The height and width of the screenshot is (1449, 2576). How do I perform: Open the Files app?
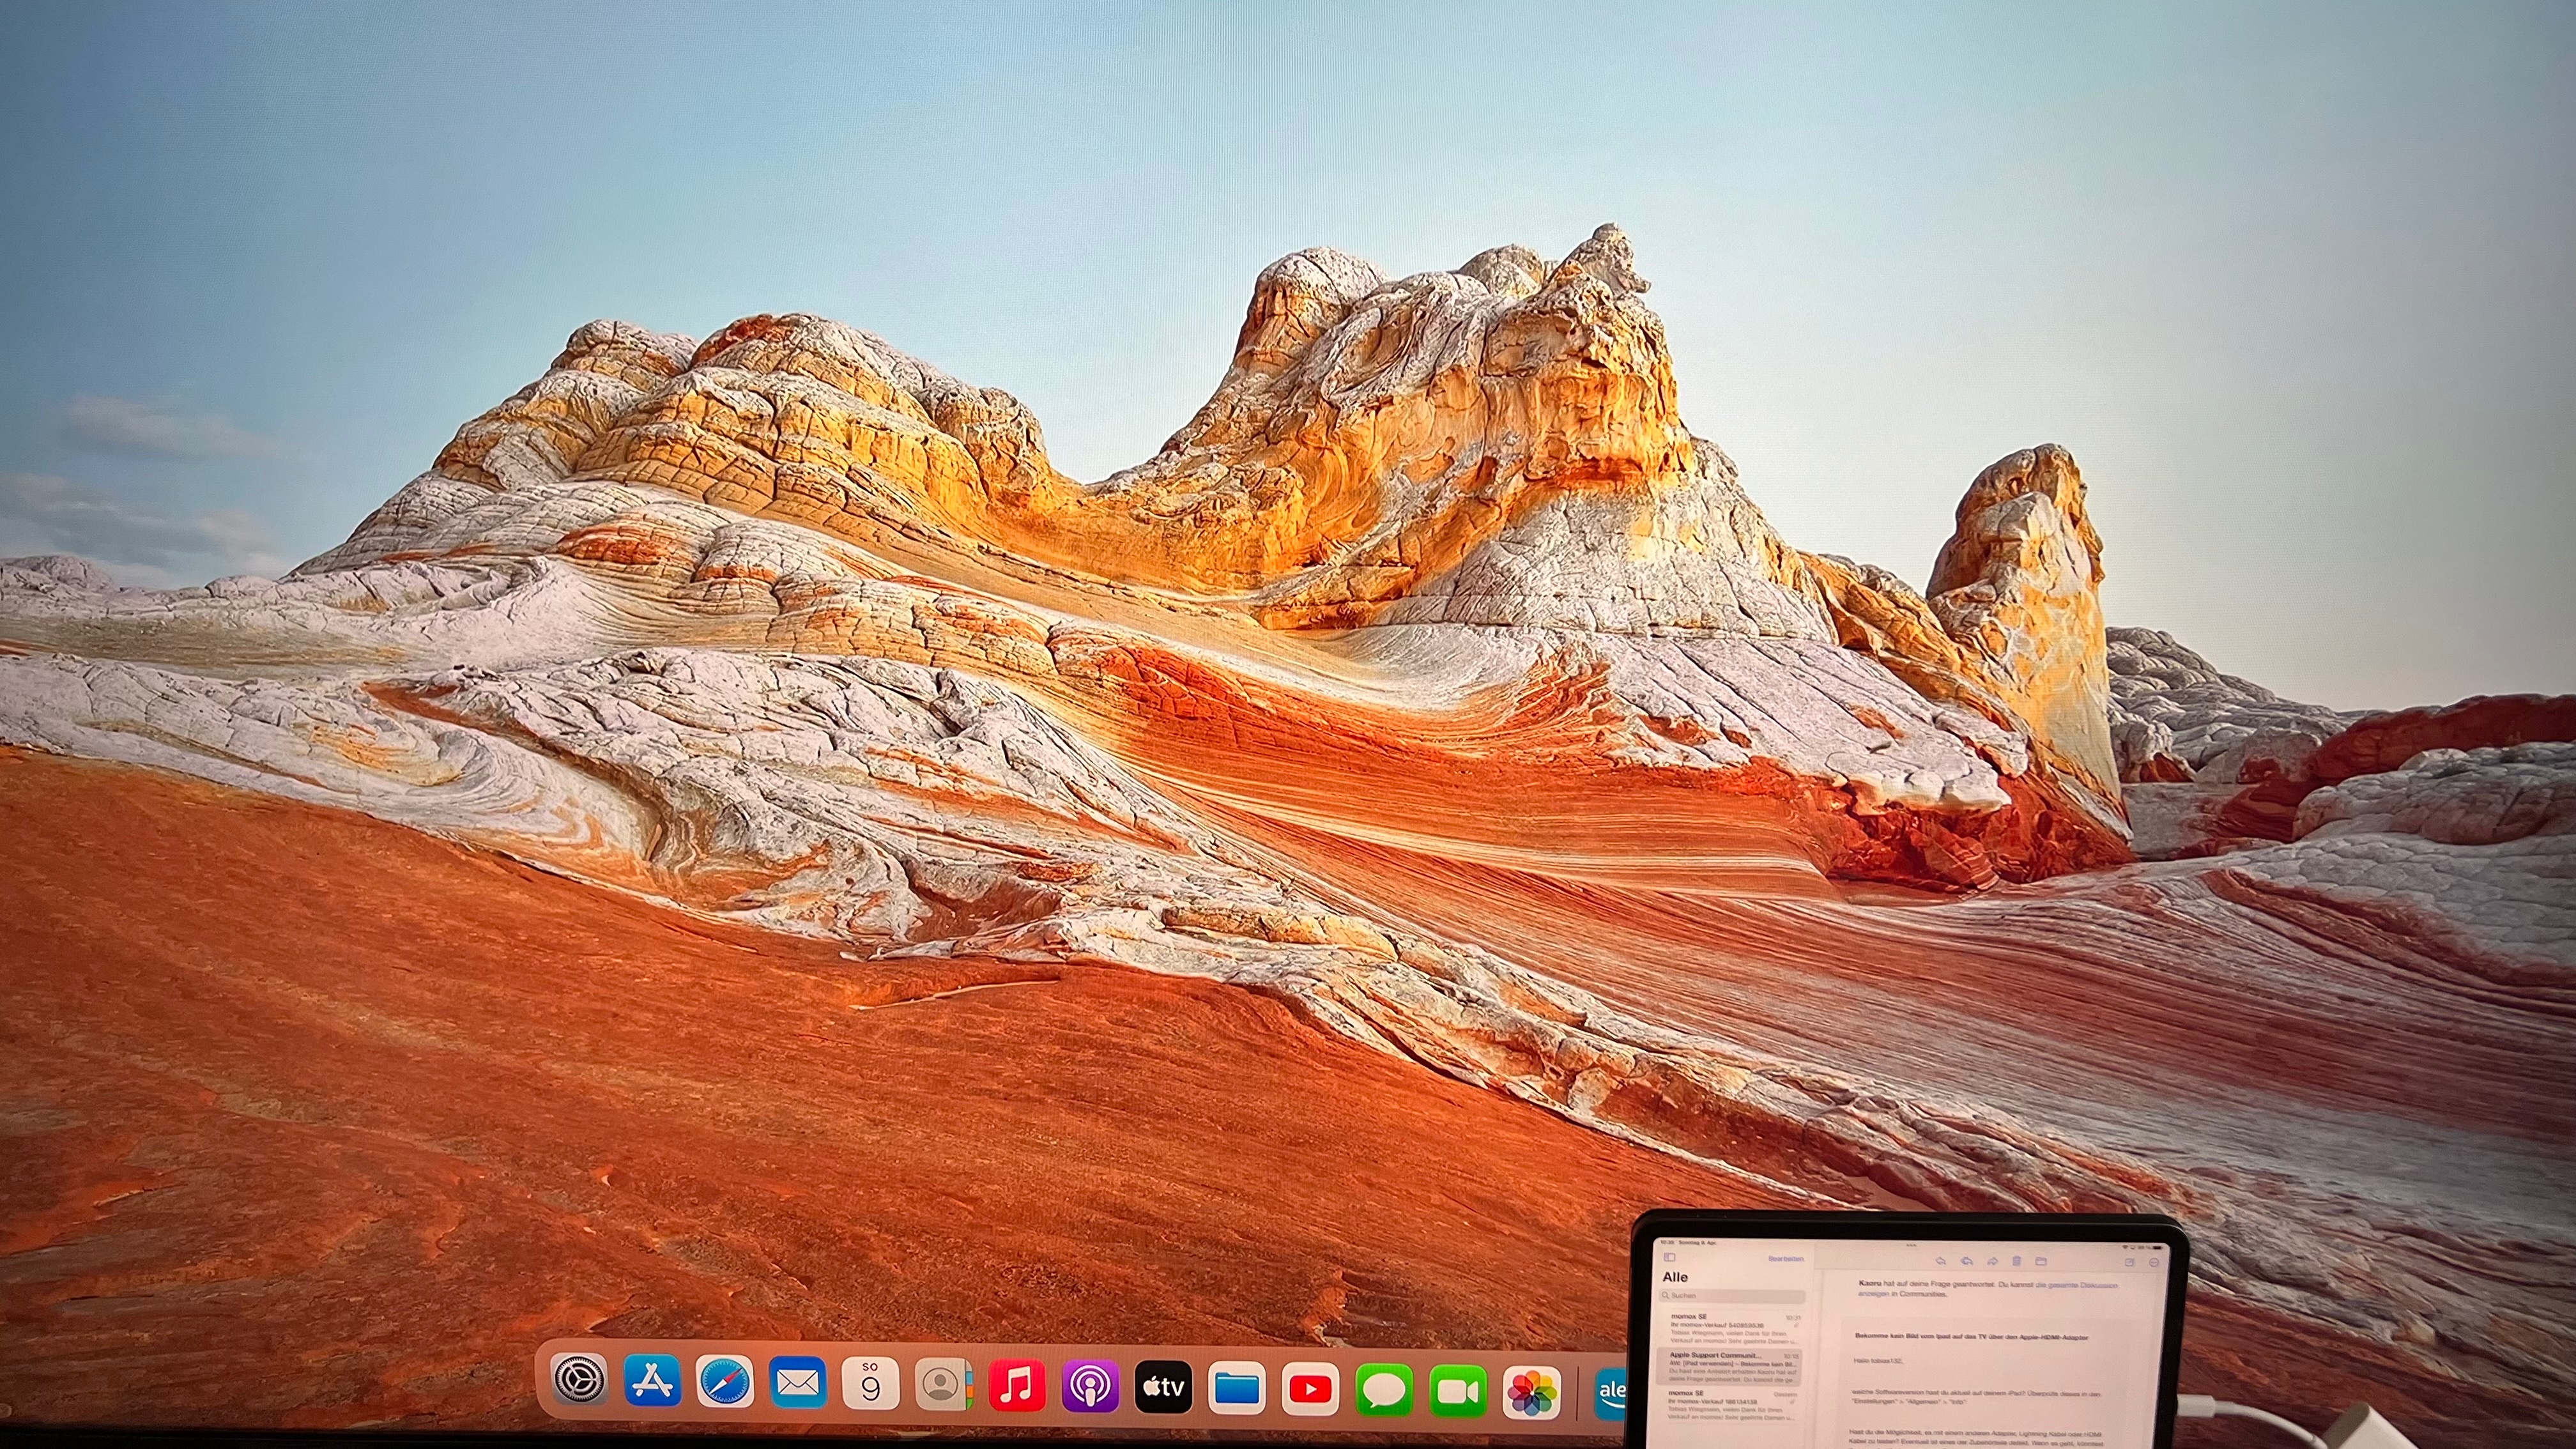[1237, 1389]
